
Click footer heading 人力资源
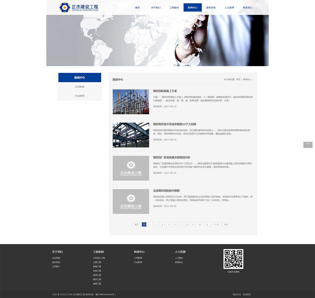(x=180, y=252)
